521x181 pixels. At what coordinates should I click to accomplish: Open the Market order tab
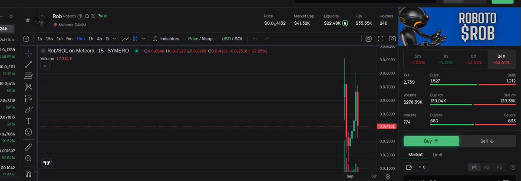[415, 155]
